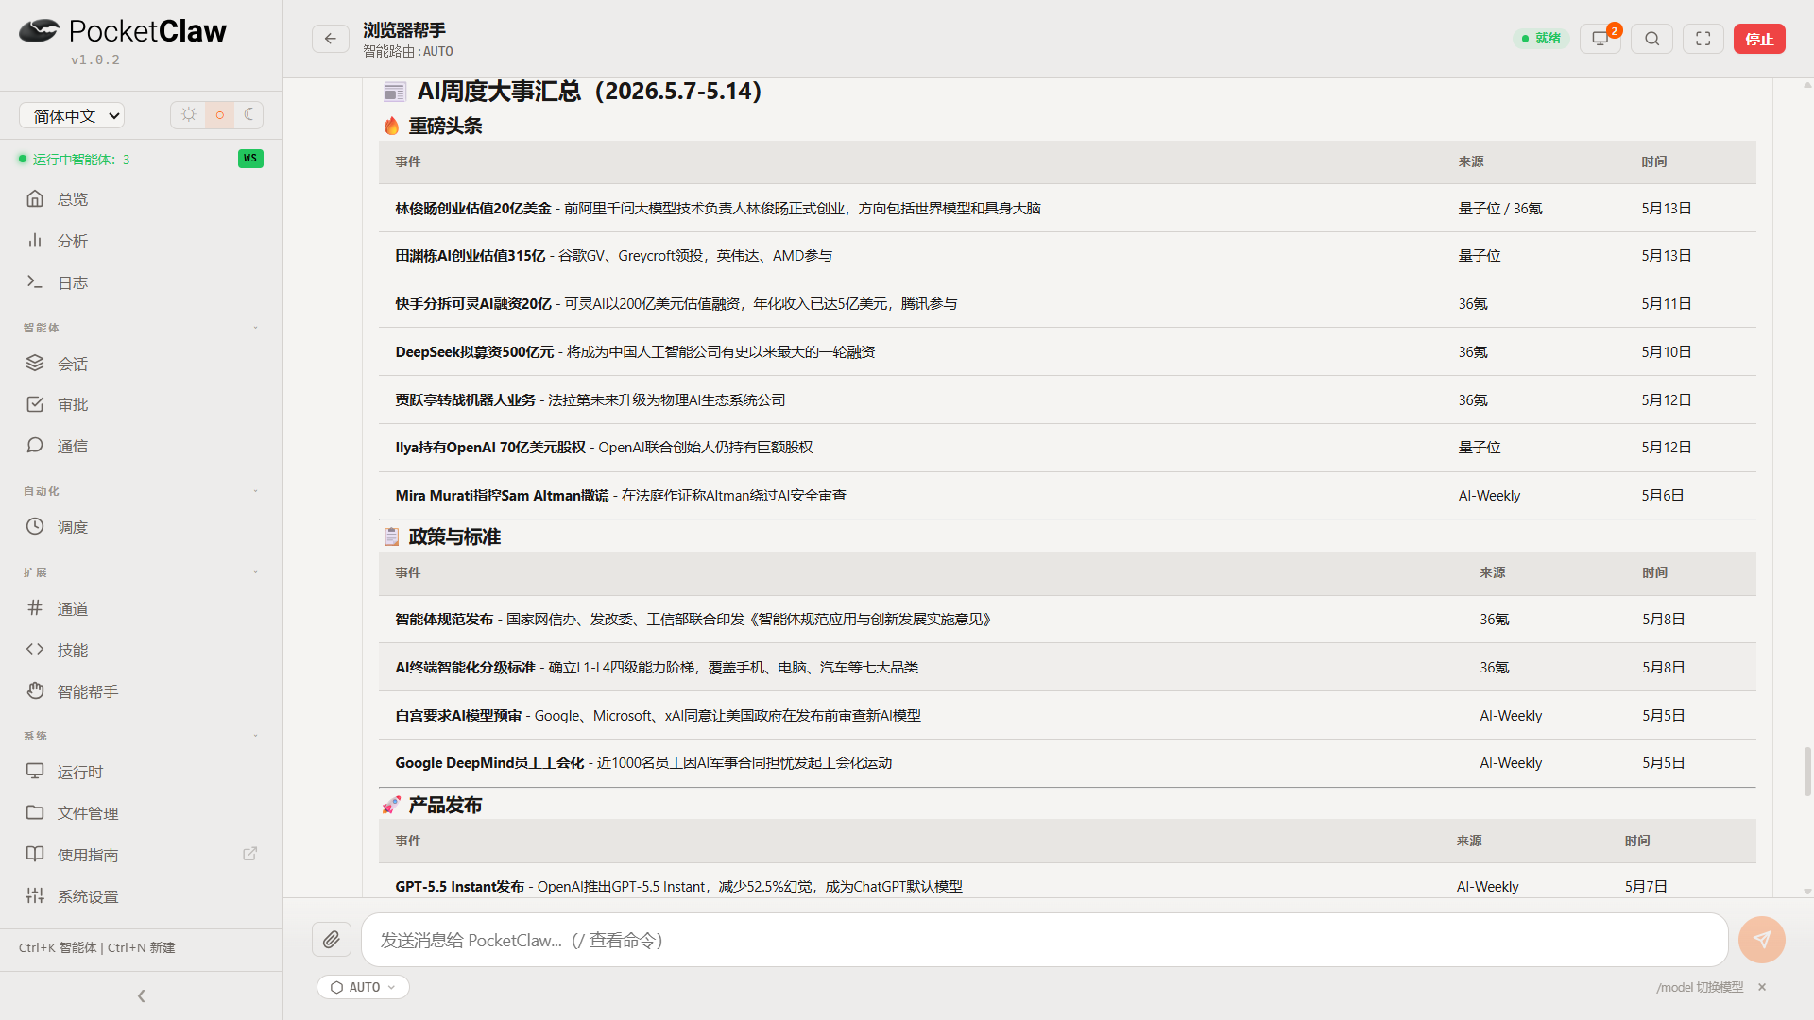Switch to light theme with sun icon
The image size is (1814, 1020).
(x=189, y=115)
